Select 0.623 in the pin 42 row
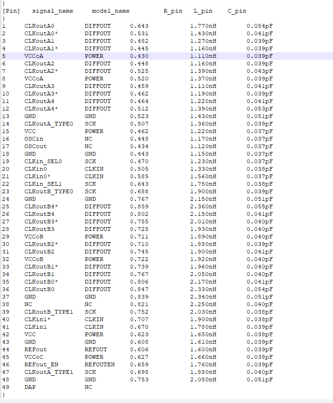Screen dimensions: 333x403 click(x=139, y=334)
